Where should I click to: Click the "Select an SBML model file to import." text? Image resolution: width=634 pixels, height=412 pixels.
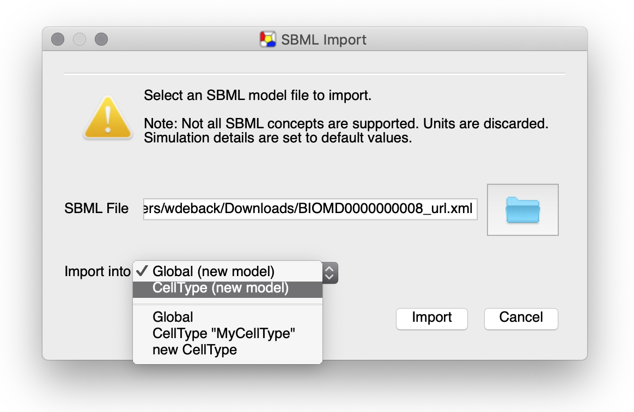point(258,96)
